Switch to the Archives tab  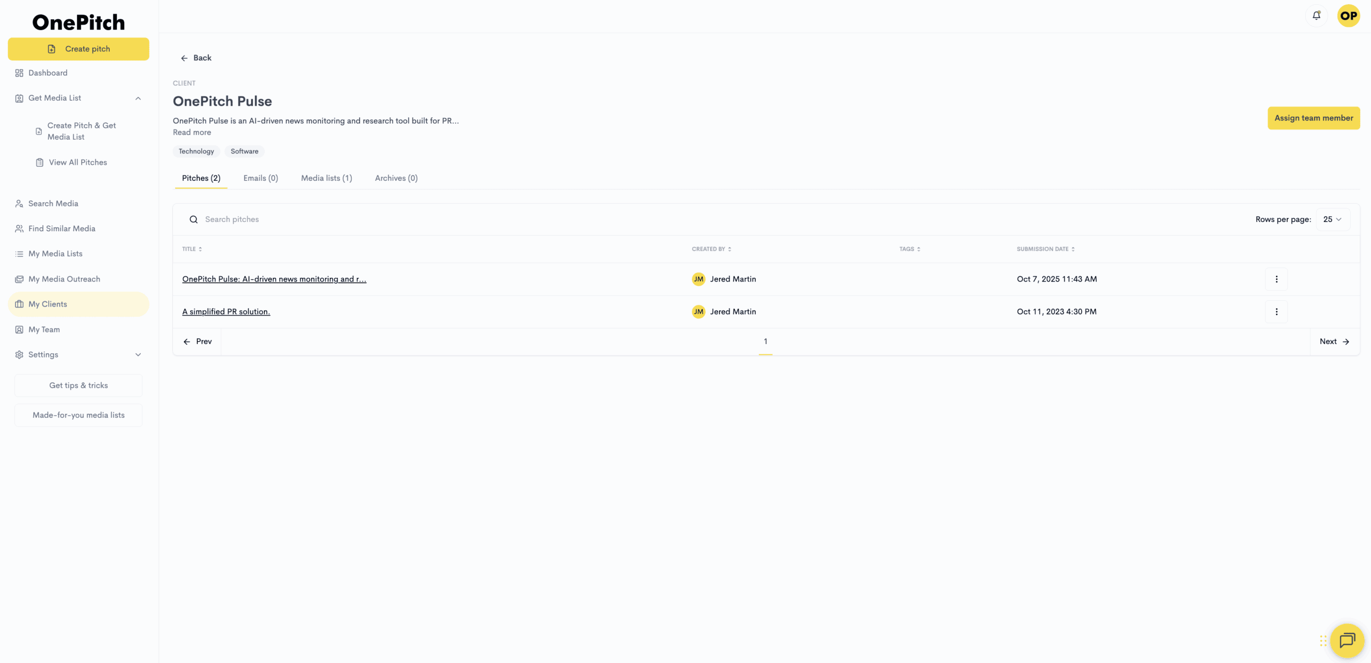tap(396, 178)
